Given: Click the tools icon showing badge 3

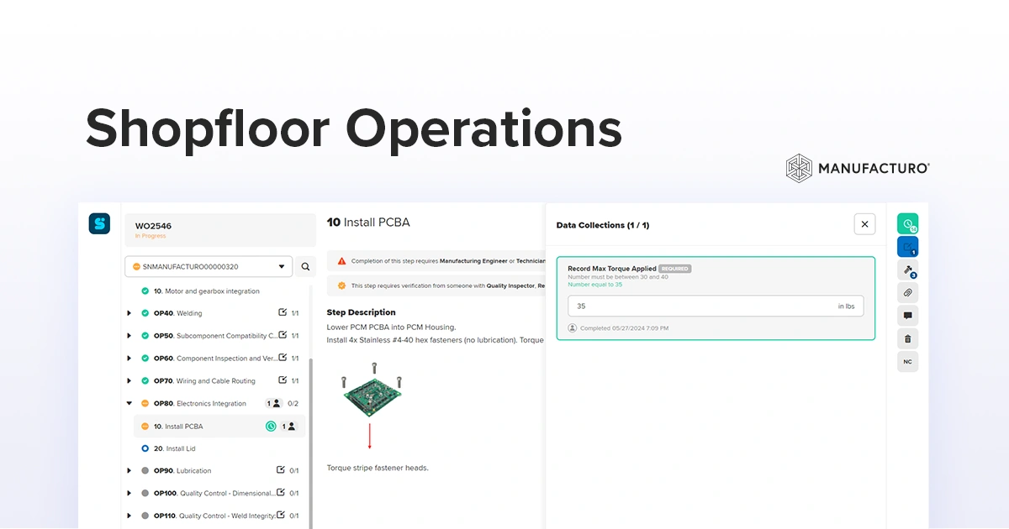Looking at the screenshot, I should click(908, 270).
